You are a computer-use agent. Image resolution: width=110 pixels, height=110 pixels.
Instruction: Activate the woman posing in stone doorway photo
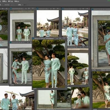(x=101, y=40)
